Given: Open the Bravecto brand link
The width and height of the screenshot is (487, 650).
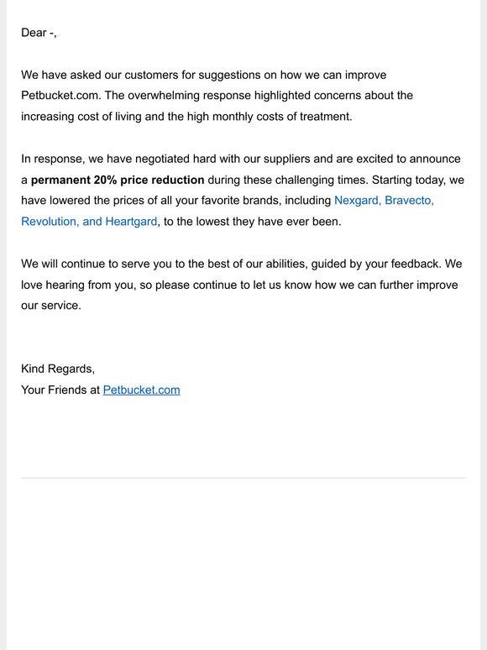Looking at the screenshot, I should [409, 201].
